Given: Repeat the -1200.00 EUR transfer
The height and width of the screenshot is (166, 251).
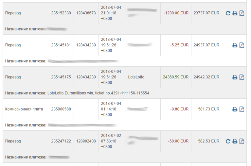Looking at the screenshot, I should pos(228,13).
